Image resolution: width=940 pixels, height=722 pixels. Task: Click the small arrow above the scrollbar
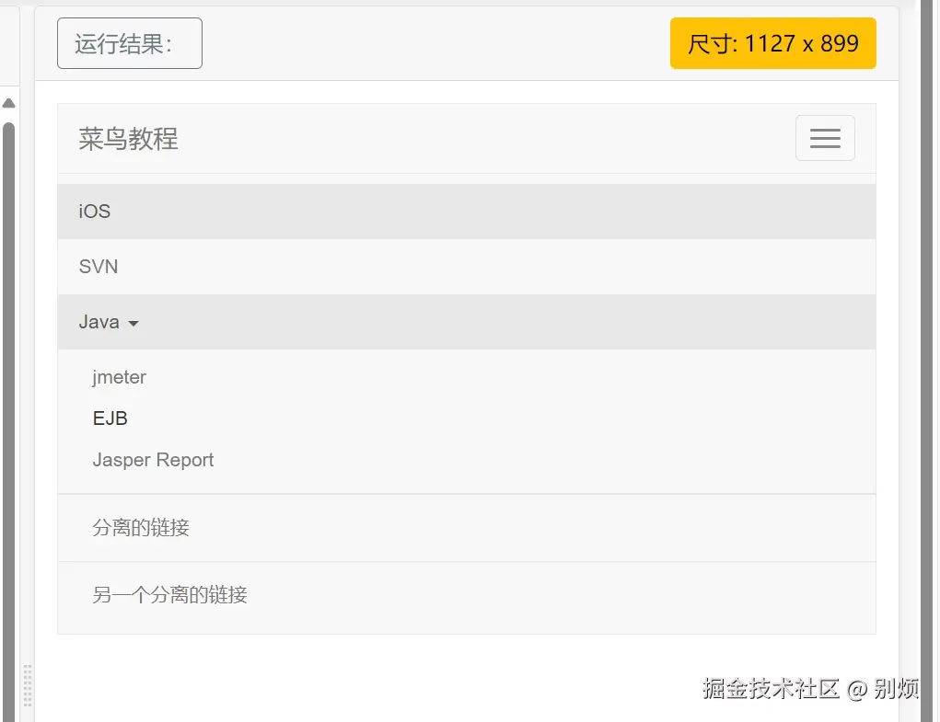tap(8, 103)
